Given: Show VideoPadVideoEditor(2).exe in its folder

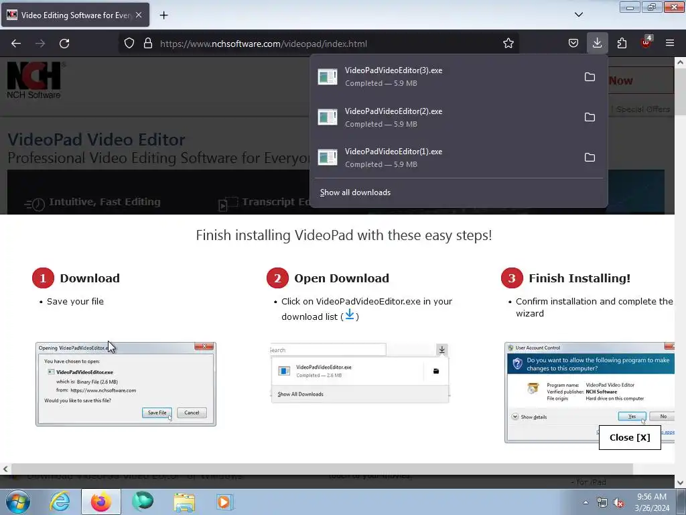Looking at the screenshot, I should (590, 117).
